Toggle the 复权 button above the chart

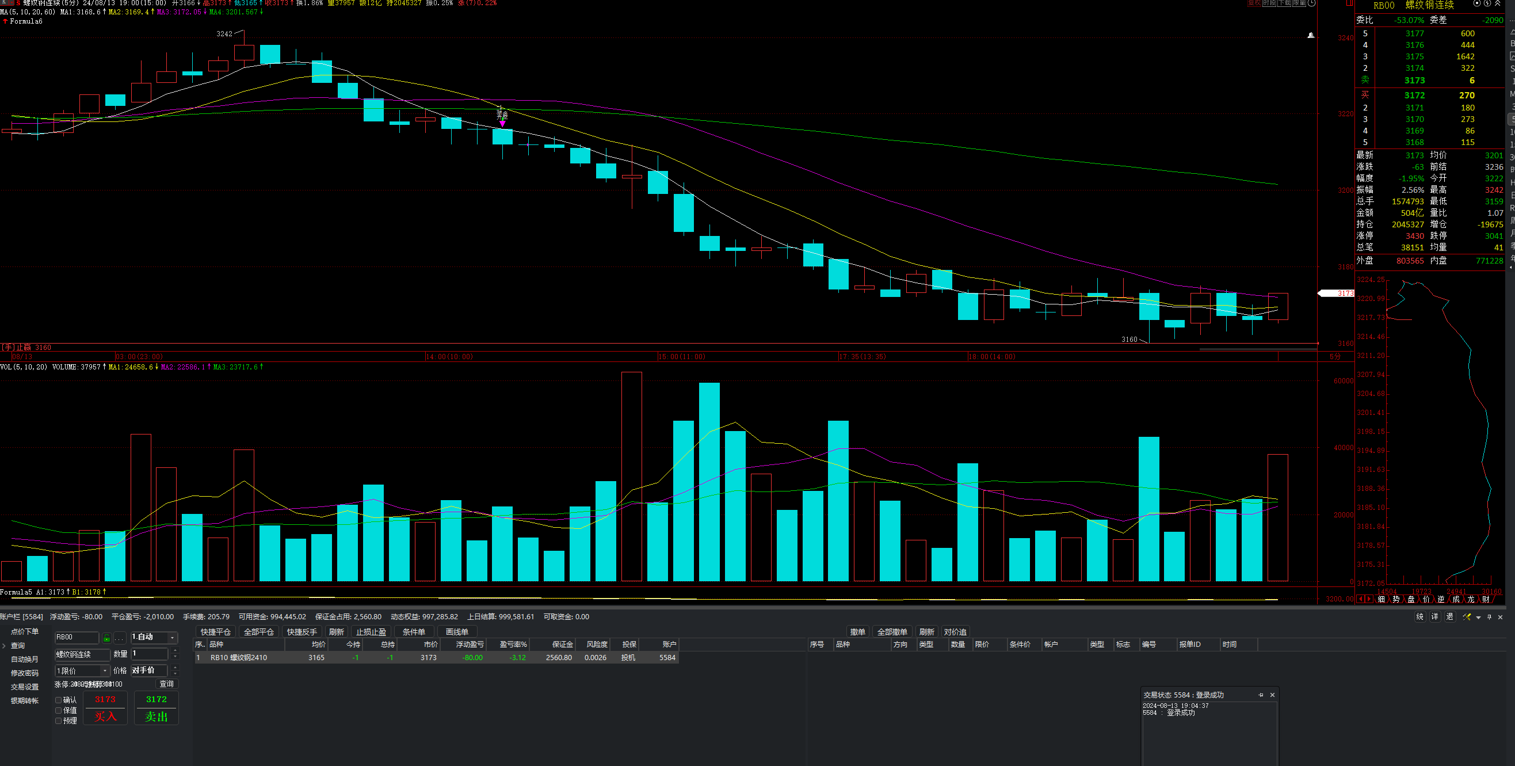(1254, 2)
